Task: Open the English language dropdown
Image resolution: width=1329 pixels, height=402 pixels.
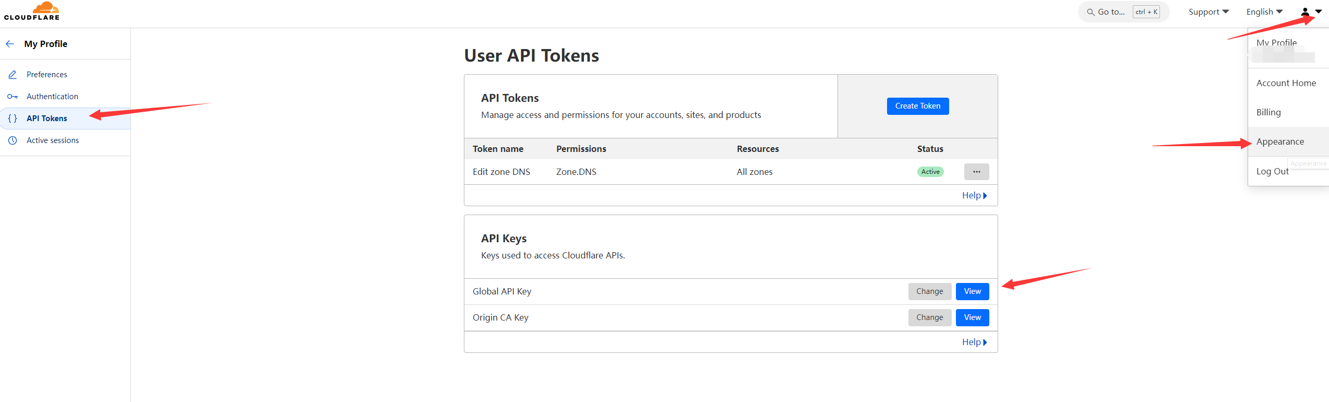Action: [1264, 12]
